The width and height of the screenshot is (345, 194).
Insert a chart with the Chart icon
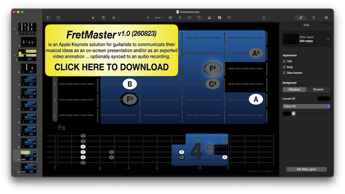(x=180, y=18)
